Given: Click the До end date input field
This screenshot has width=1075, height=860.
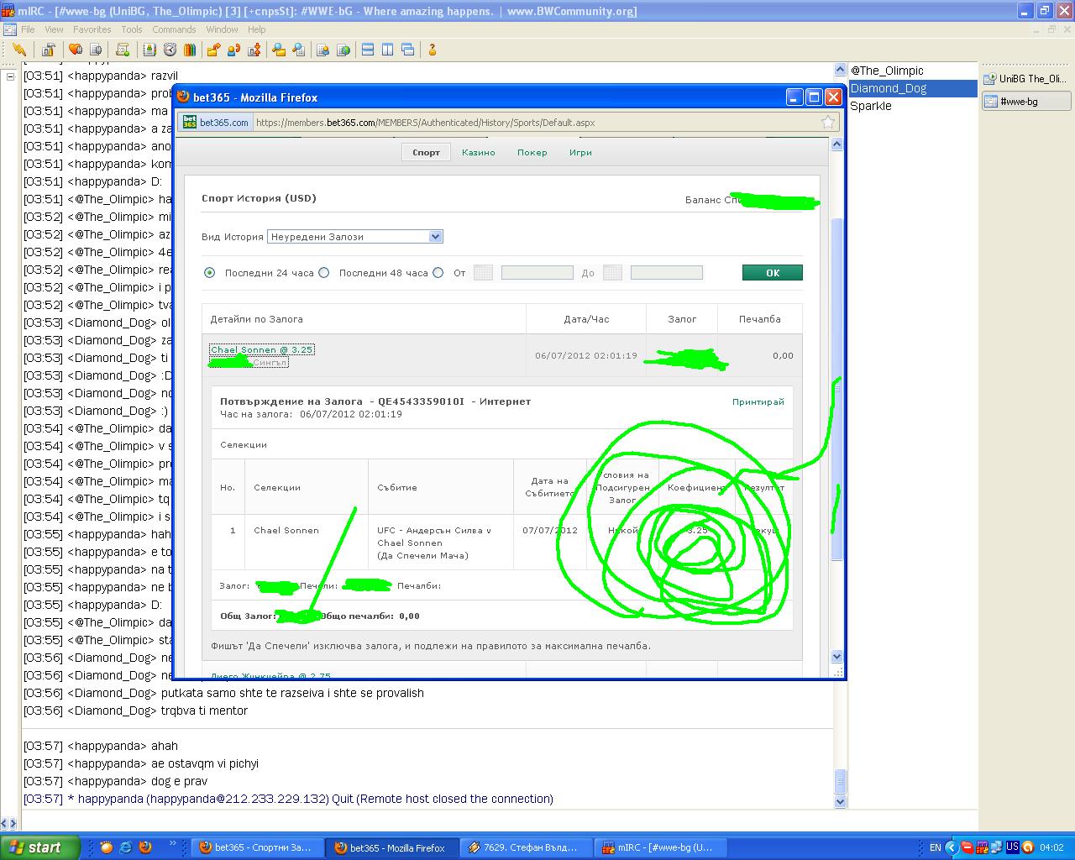Looking at the screenshot, I should point(666,272).
